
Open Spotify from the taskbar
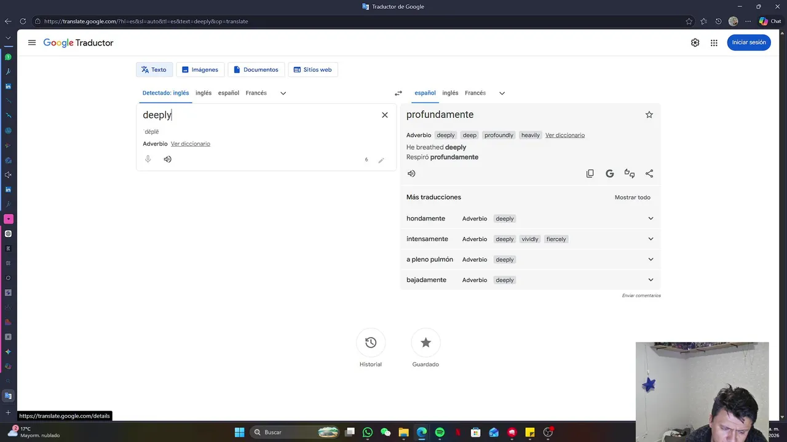point(440,432)
